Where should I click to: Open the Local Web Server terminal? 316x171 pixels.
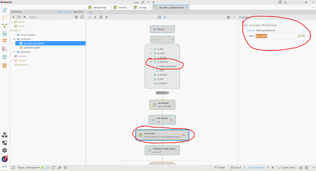click(x=254, y=167)
